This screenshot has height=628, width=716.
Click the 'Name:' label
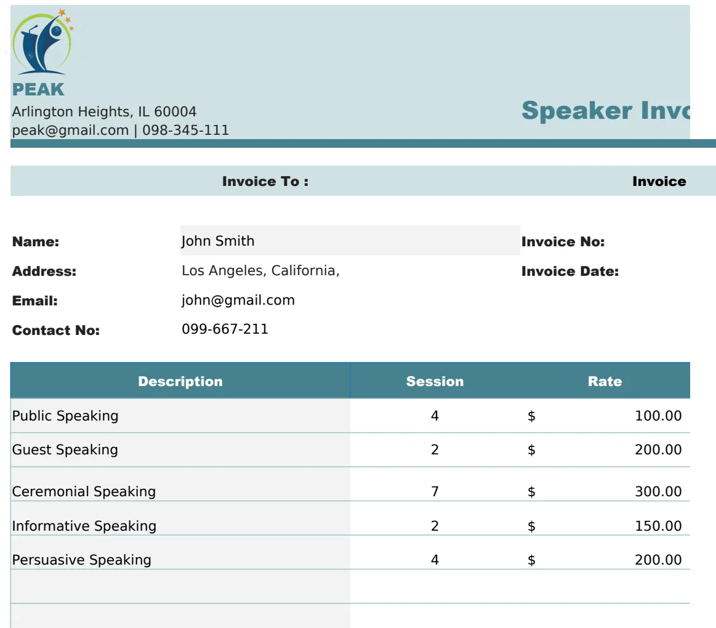pos(36,241)
